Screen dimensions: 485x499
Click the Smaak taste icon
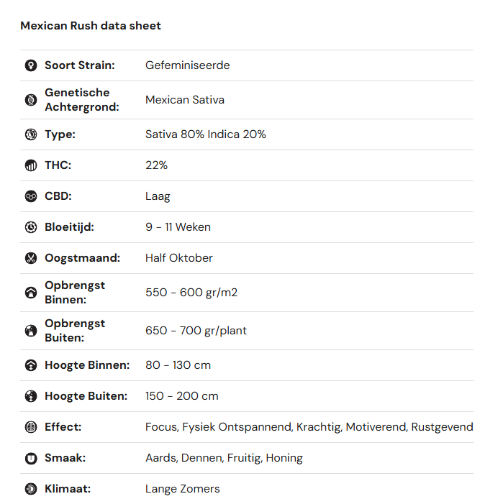(x=31, y=458)
